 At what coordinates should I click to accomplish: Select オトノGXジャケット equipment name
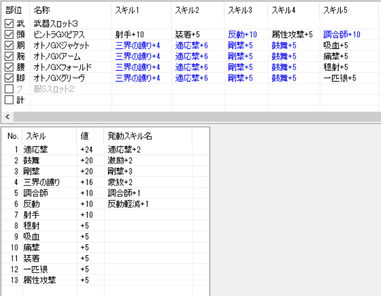tap(62, 46)
